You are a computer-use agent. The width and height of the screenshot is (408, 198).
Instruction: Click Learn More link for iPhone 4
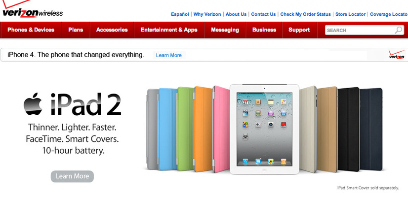coord(169,55)
